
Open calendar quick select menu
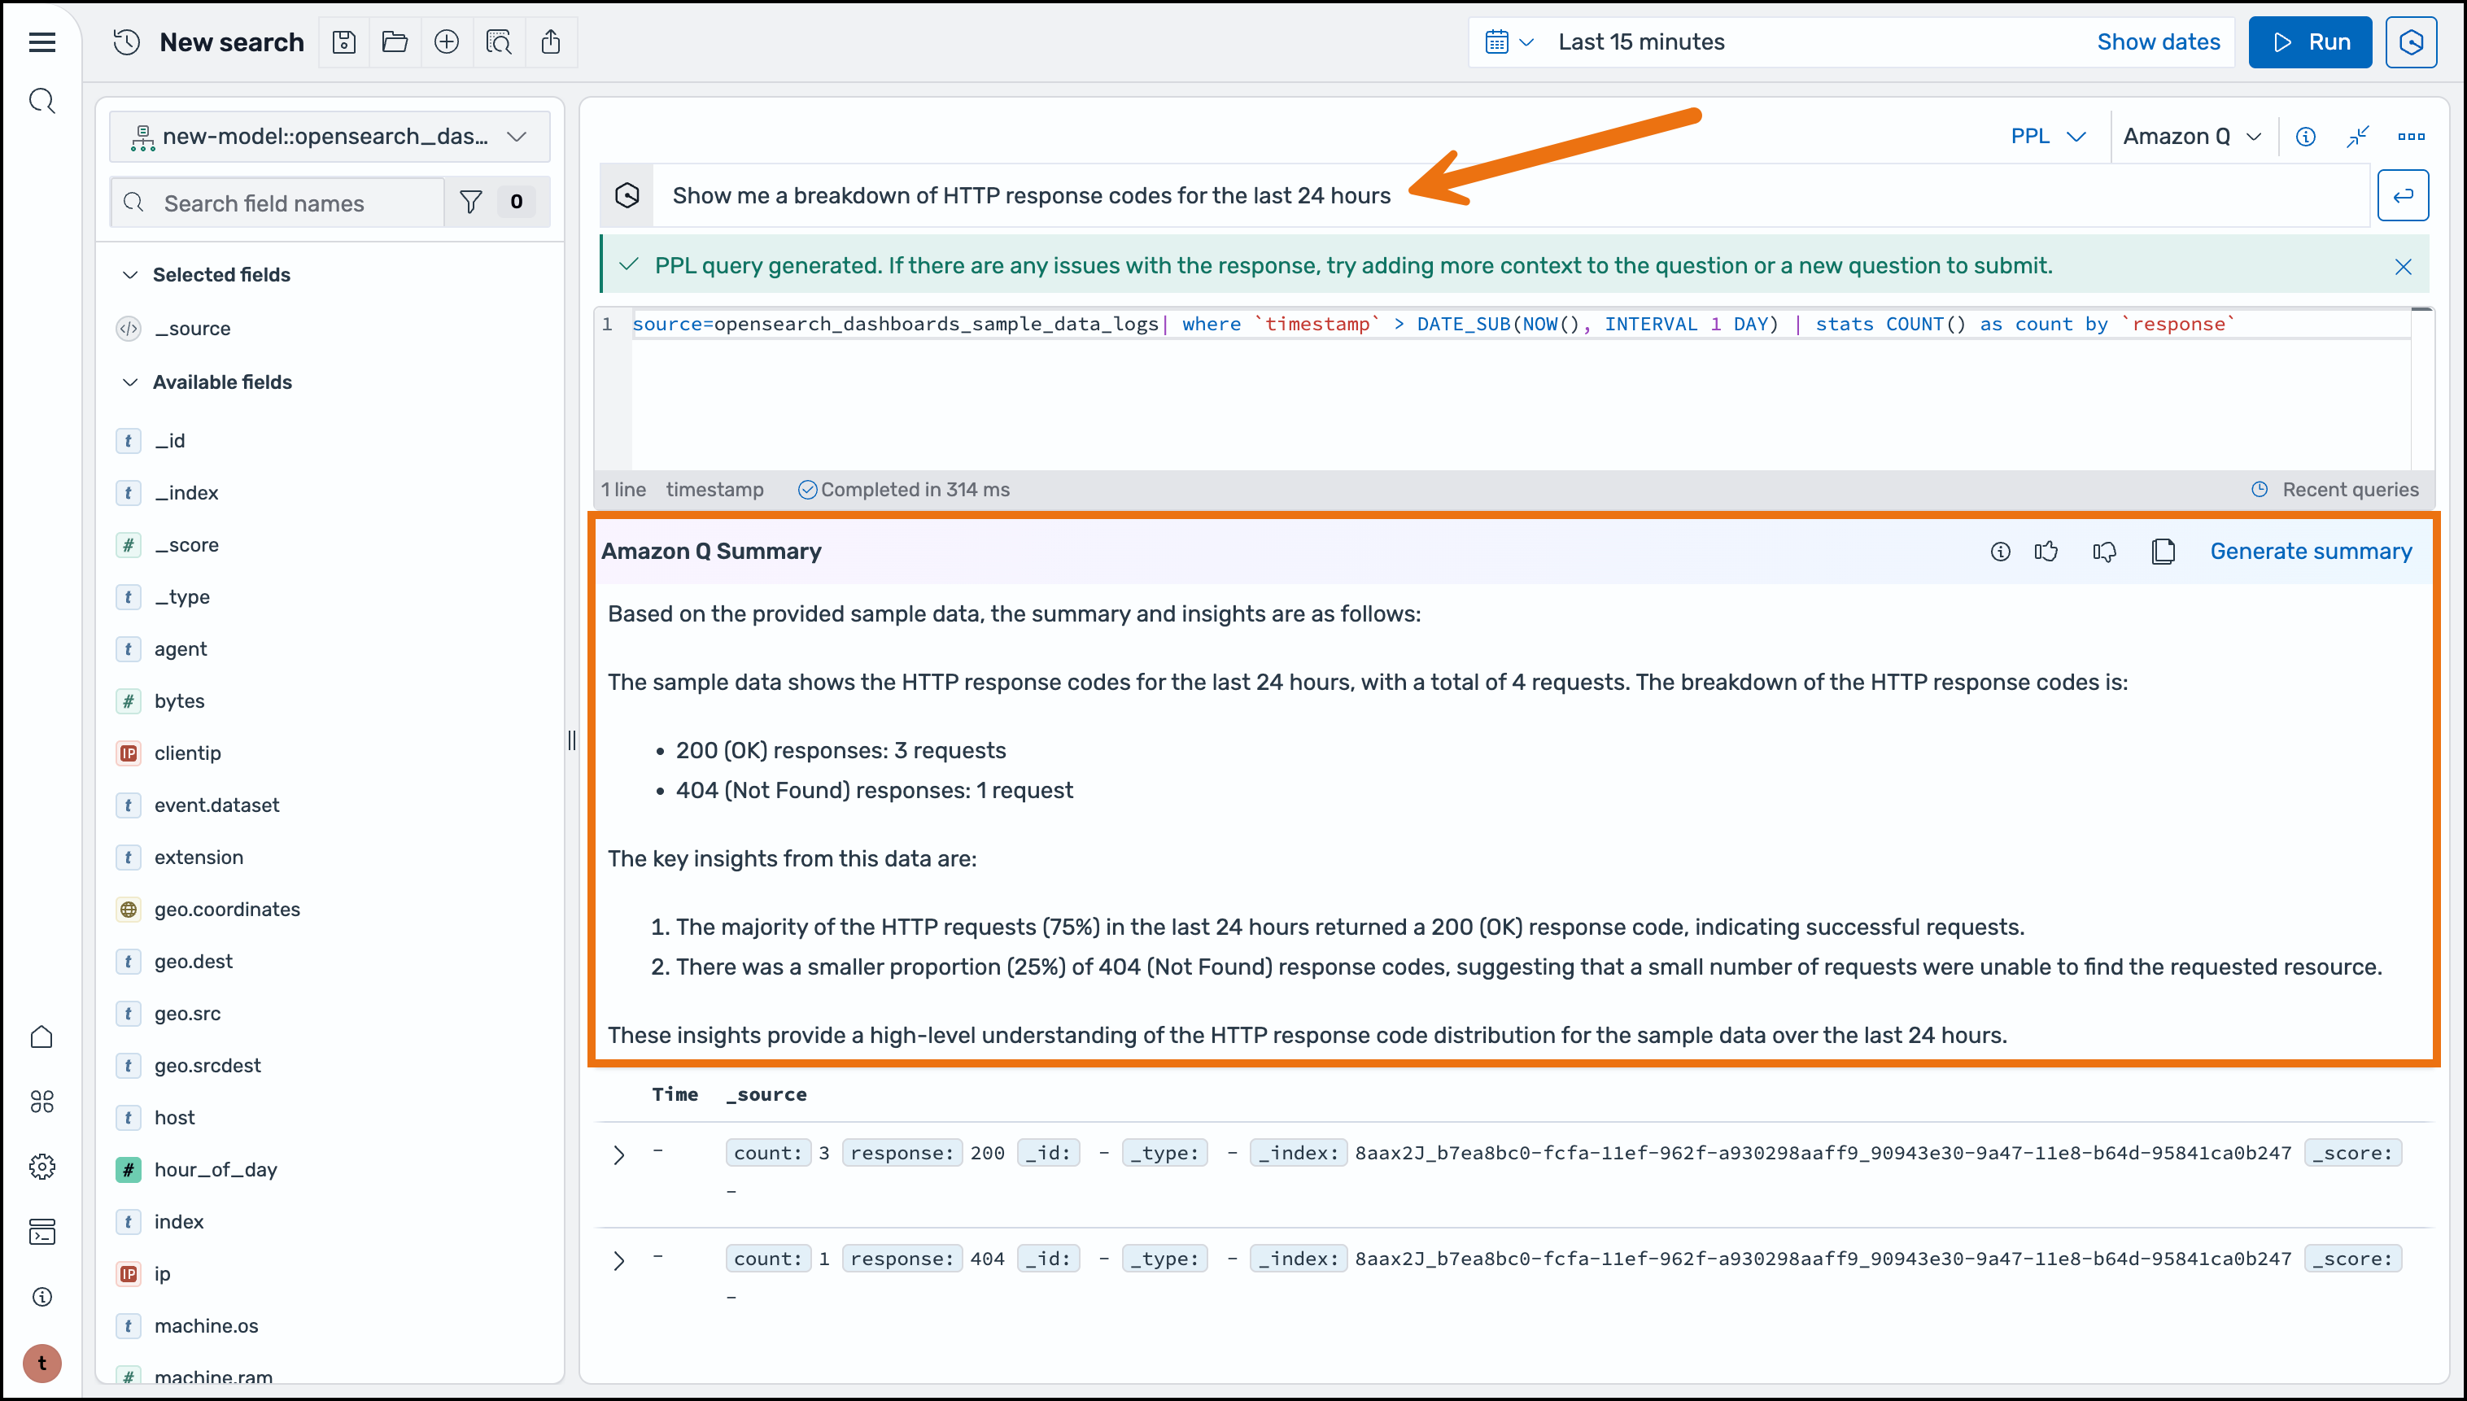(1509, 42)
